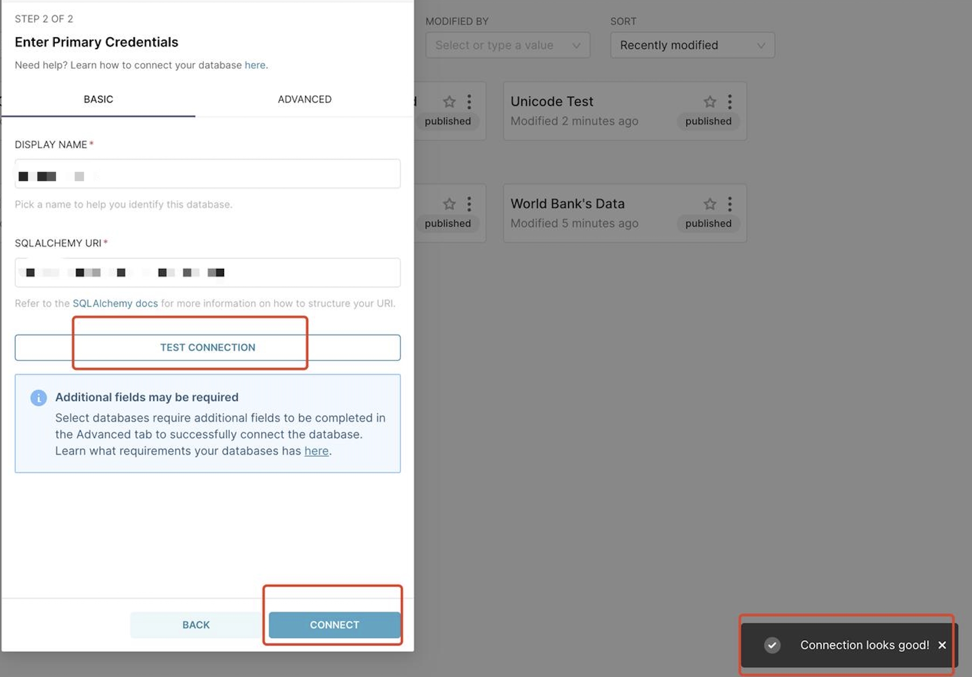The width and height of the screenshot is (972, 677).
Task: Star the World Bank's Data dashboard
Action: point(710,204)
